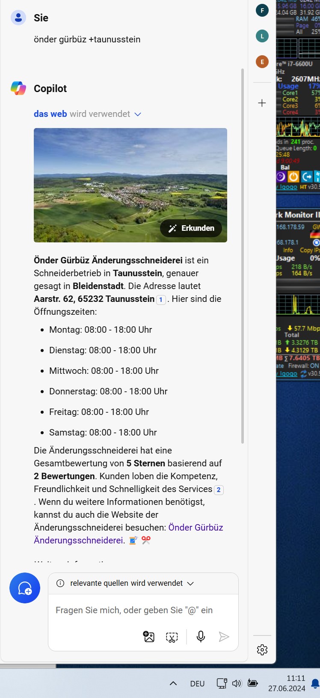Use the microphone for voice input
The image size is (320, 698).
click(201, 637)
